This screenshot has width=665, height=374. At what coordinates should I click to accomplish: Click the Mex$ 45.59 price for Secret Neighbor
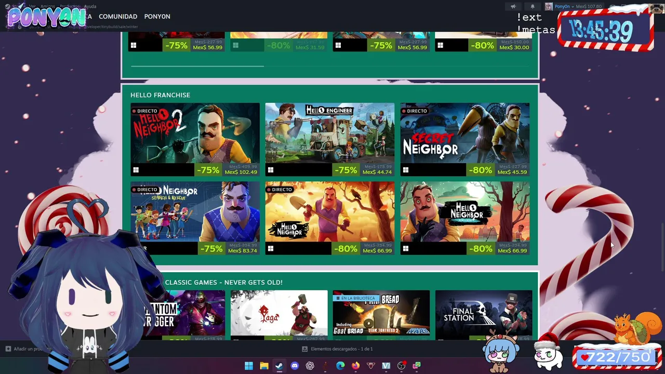[x=512, y=172]
